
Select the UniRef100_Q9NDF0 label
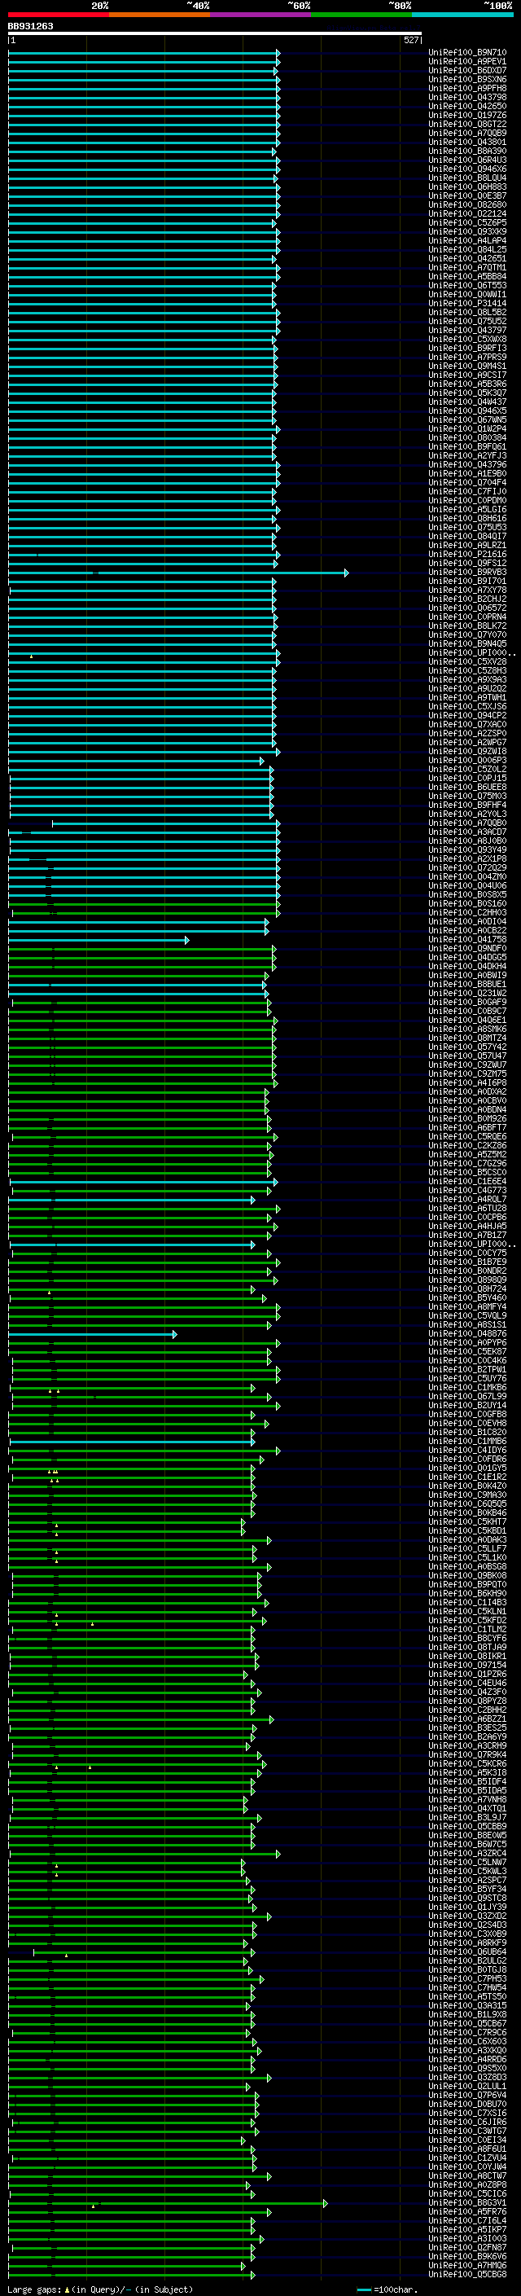tap(467, 948)
